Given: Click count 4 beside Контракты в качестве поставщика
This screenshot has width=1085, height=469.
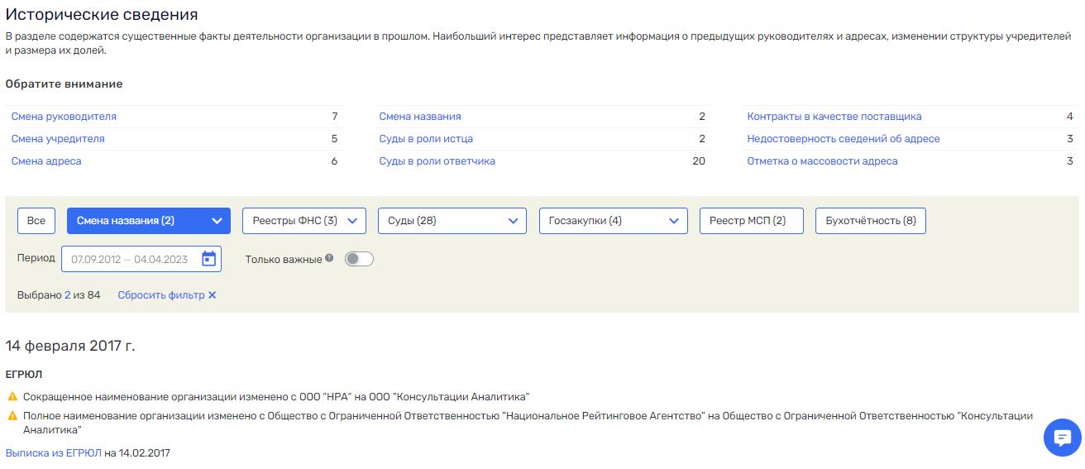Looking at the screenshot, I should pyautogui.click(x=1070, y=117).
